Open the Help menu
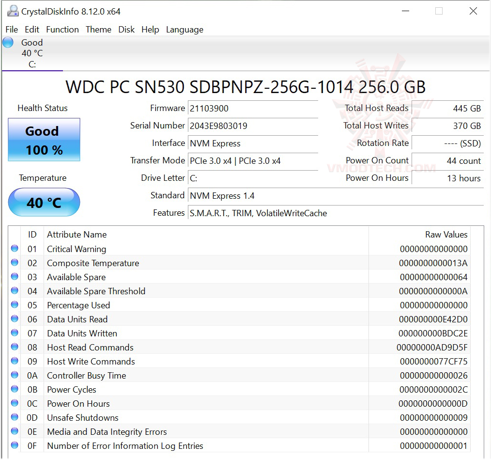Viewport: 491px width, 460px height. (x=150, y=30)
